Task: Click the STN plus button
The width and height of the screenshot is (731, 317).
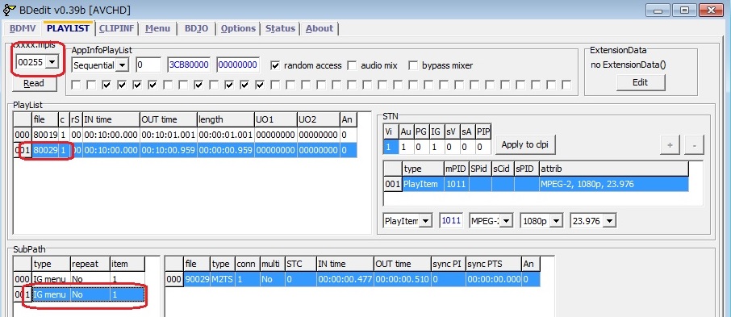Action: pos(670,145)
